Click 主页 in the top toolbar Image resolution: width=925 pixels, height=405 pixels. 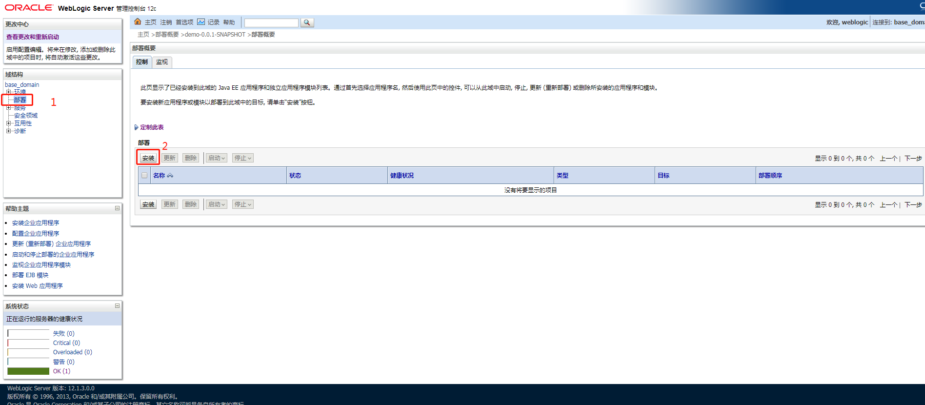pyautogui.click(x=150, y=22)
